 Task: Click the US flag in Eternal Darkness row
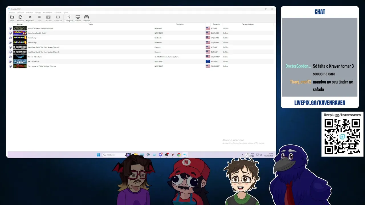coord(208,28)
